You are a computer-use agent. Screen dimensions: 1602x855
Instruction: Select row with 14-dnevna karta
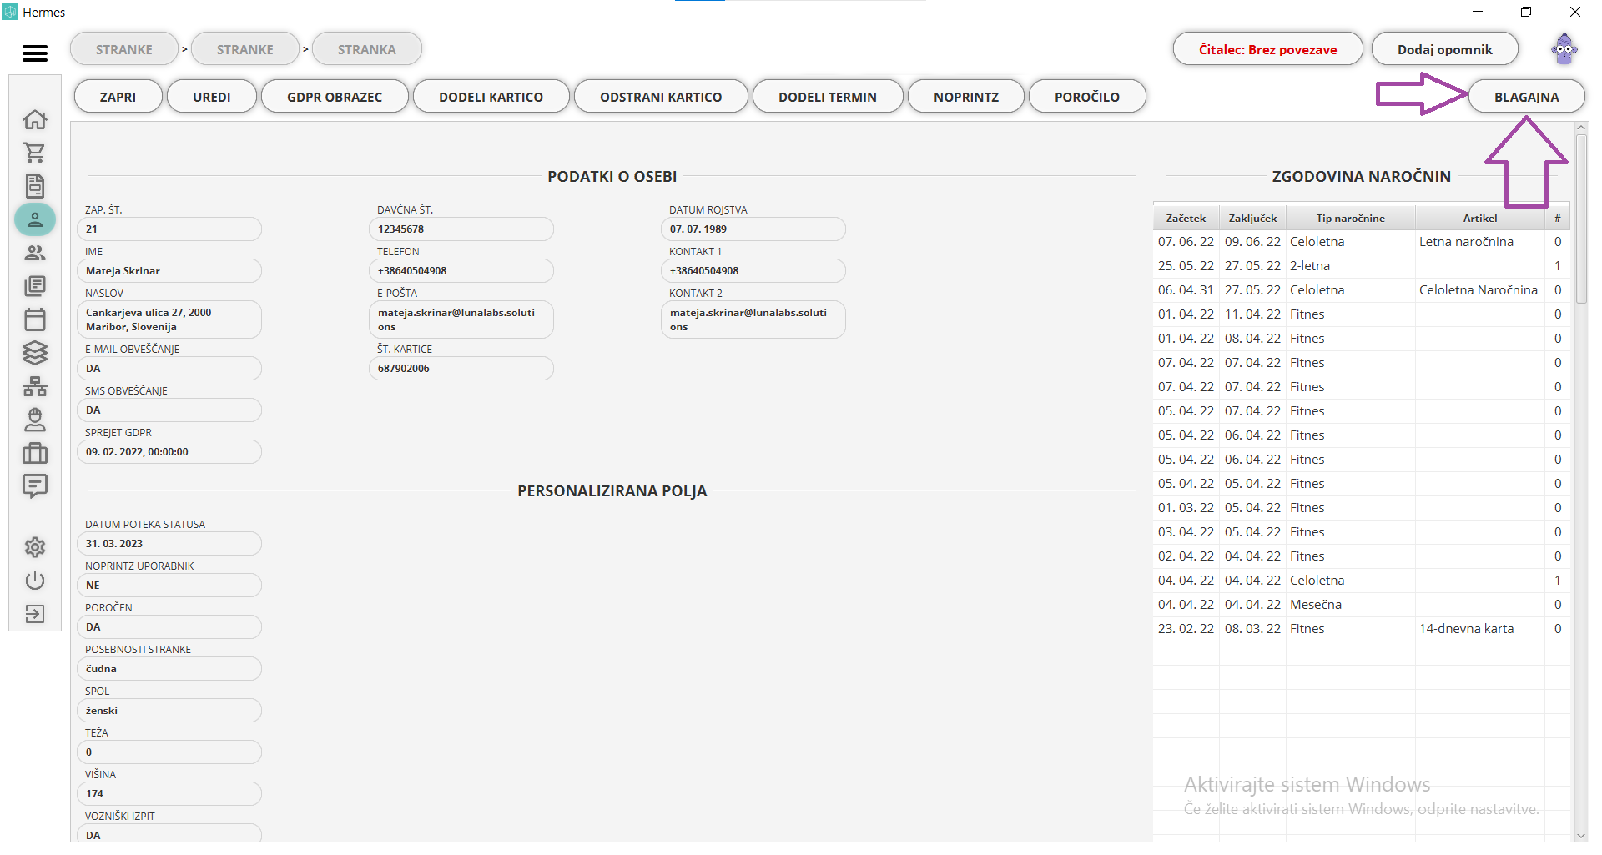[1362, 629]
